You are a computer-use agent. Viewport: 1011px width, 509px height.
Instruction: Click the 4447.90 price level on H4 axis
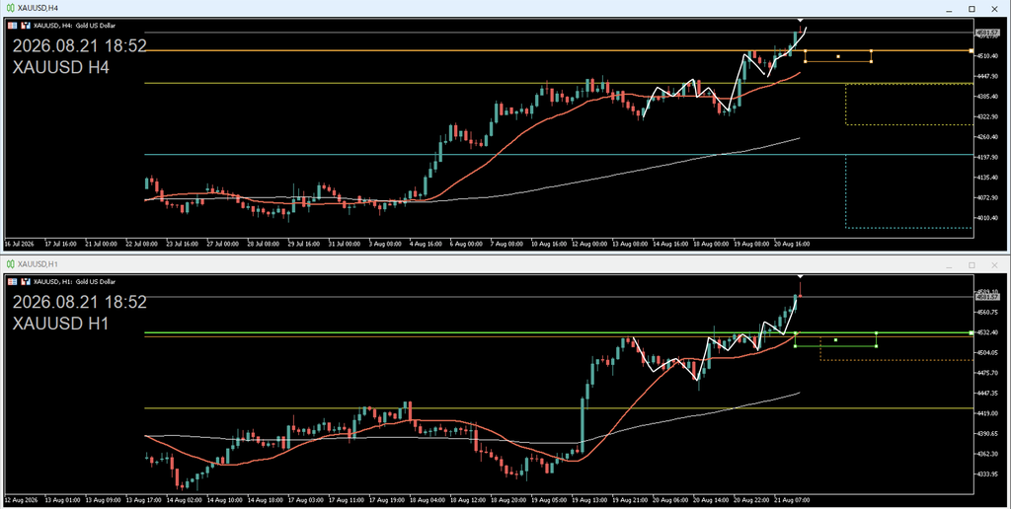[987, 76]
